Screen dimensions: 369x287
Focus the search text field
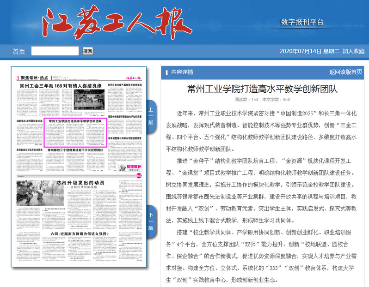[55, 51]
